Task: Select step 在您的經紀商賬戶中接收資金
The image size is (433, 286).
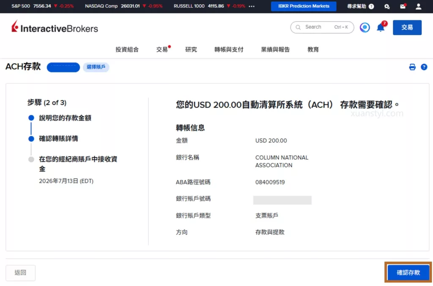Action: (78, 164)
